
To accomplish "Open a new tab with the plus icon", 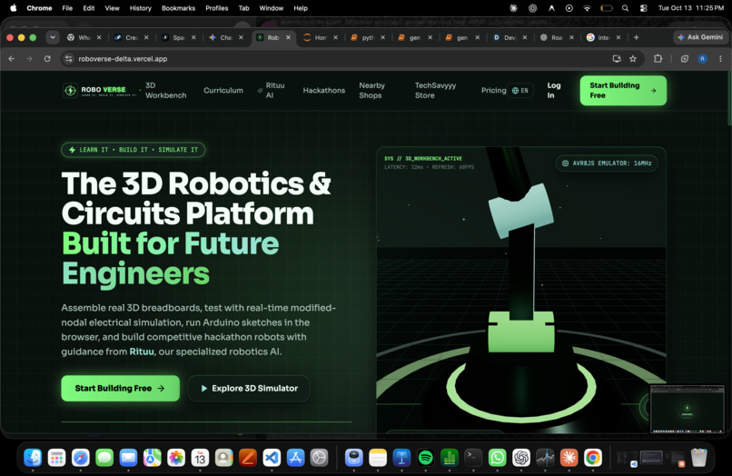I will pos(636,37).
